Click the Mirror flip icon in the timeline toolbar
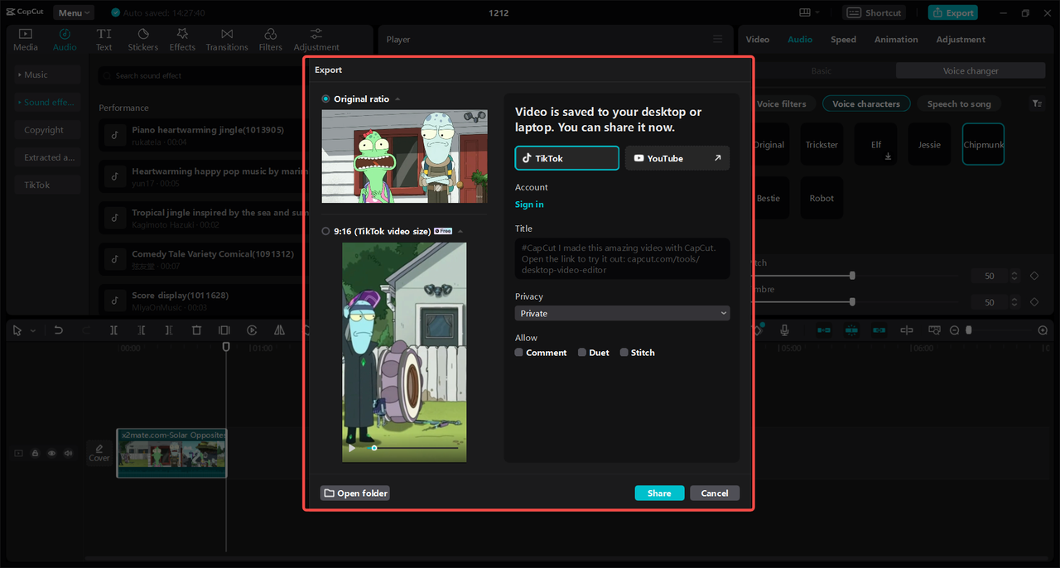The height and width of the screenshot is (568, 1060). tap(279, 330)
